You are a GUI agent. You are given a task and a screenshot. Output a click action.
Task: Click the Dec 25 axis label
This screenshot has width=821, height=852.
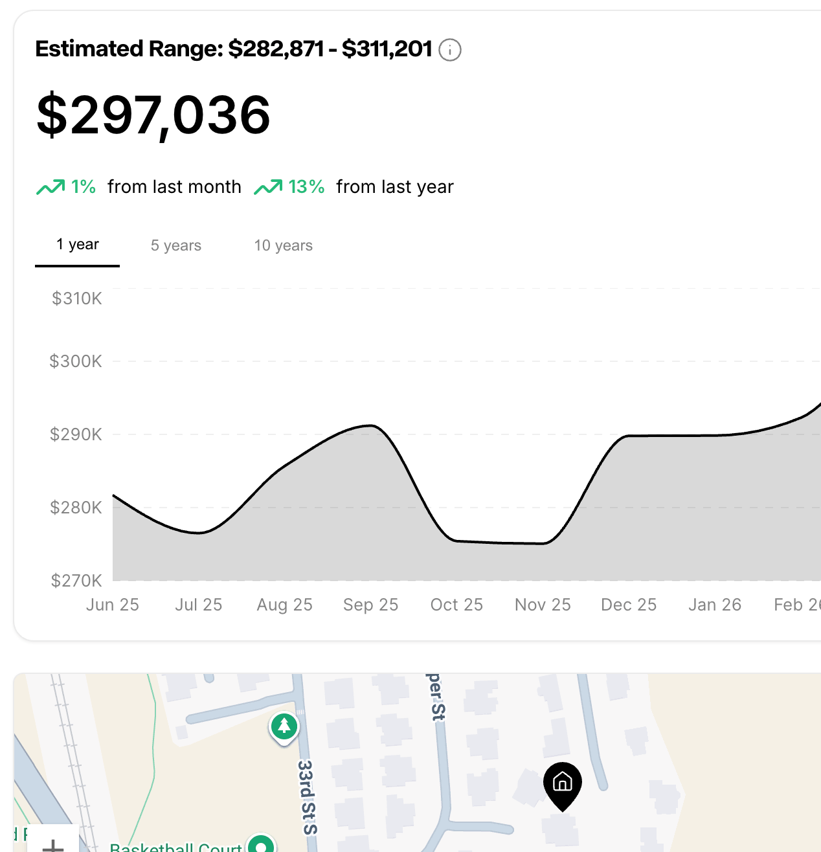(629, 605)
